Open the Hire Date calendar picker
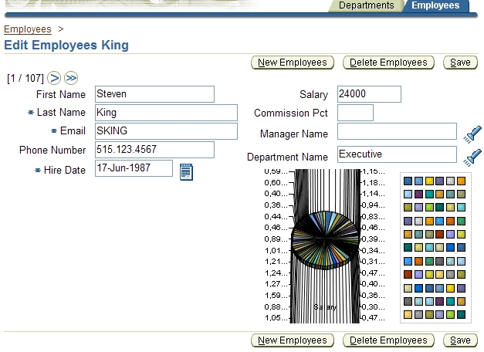484x352 pixels. [186, 171]
